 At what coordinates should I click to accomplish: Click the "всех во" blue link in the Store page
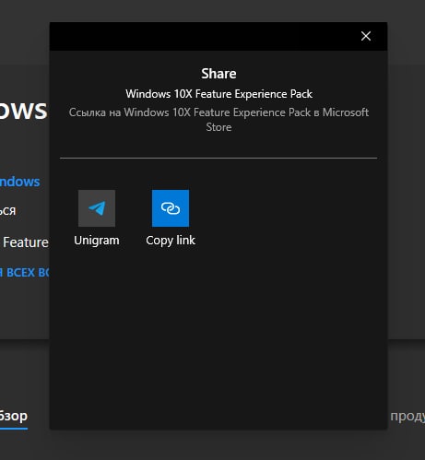25,273
